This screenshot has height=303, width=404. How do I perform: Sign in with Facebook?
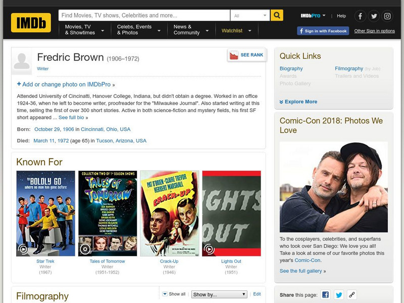coord(323,31)
